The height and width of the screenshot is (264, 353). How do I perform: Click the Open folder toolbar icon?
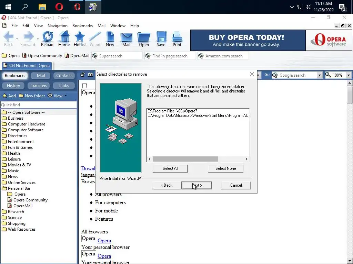tap(144, 39)
